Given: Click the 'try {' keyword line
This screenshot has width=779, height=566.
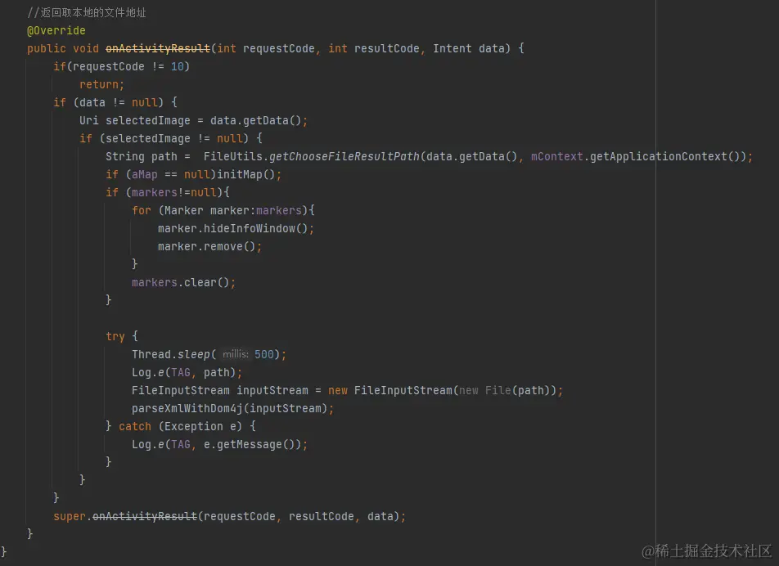Looking at the screenshot, I should (122, 337).
